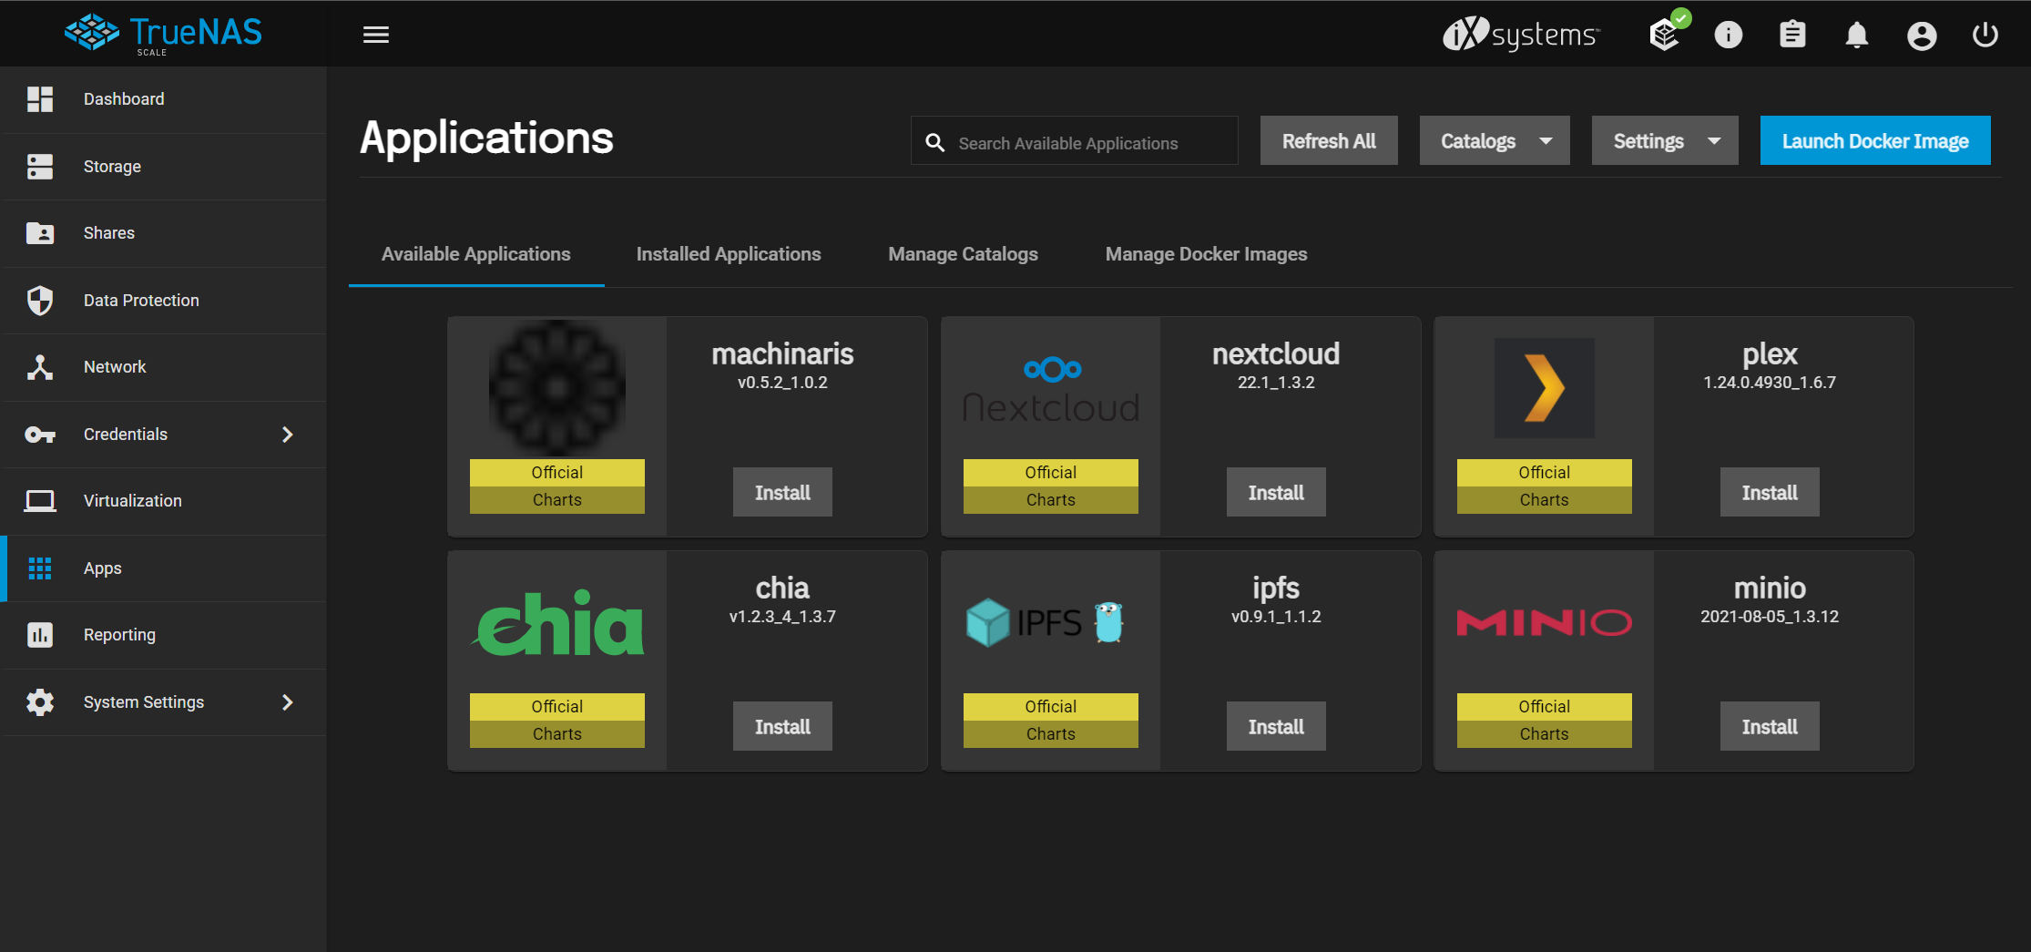This screenshot has height=952, width=2031.
Task: Click the Storage sidebar icon
Action: pyautogui.click(x=40, y=167)
